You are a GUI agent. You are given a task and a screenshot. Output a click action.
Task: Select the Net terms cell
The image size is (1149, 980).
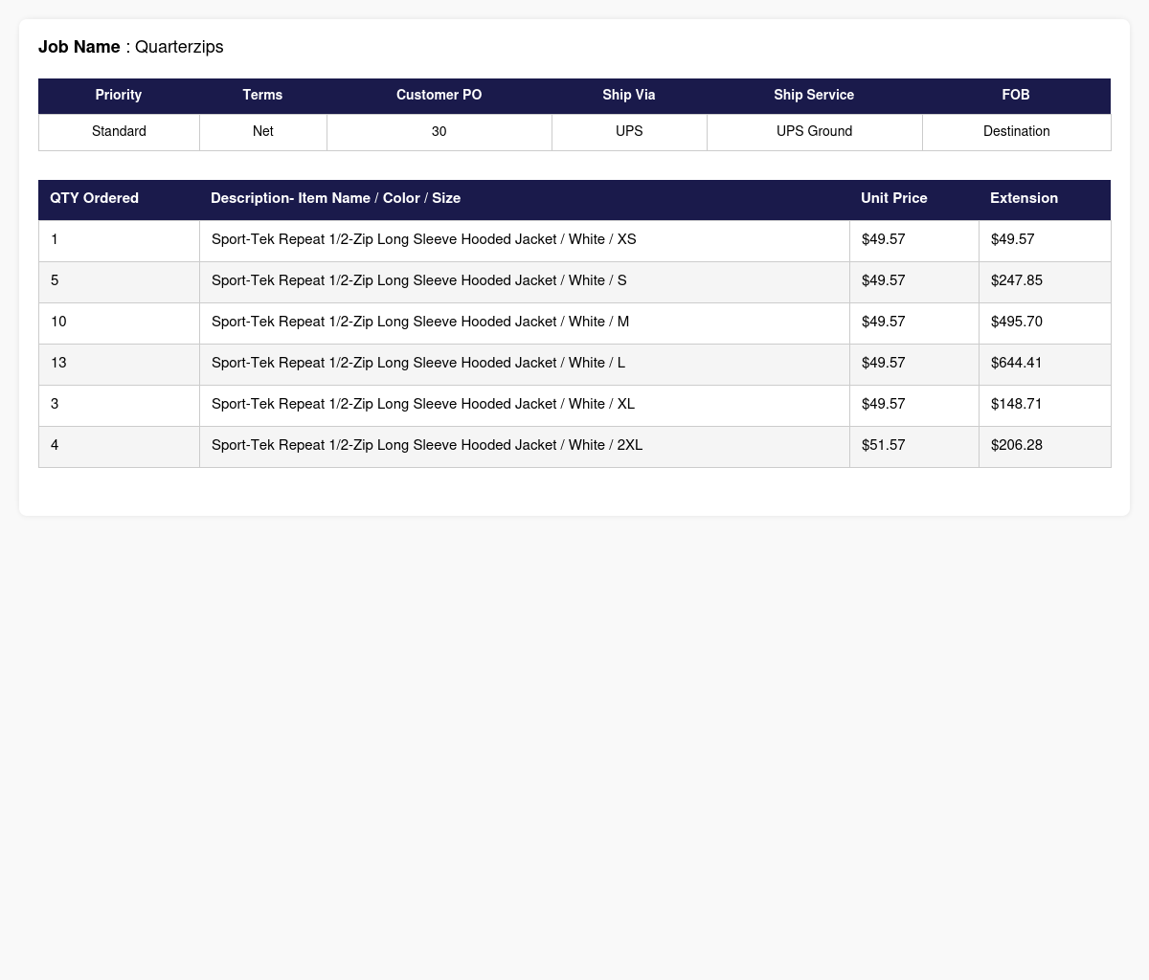[x=262, y=132]
